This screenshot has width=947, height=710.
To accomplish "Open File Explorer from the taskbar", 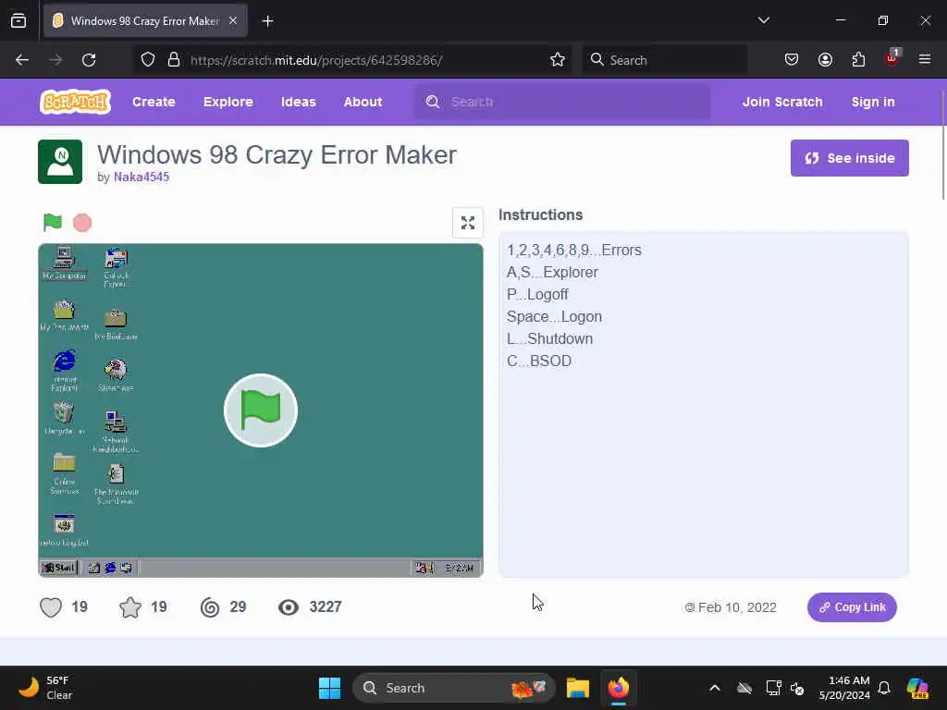I will pyautogui.click(x=578, y=688).
